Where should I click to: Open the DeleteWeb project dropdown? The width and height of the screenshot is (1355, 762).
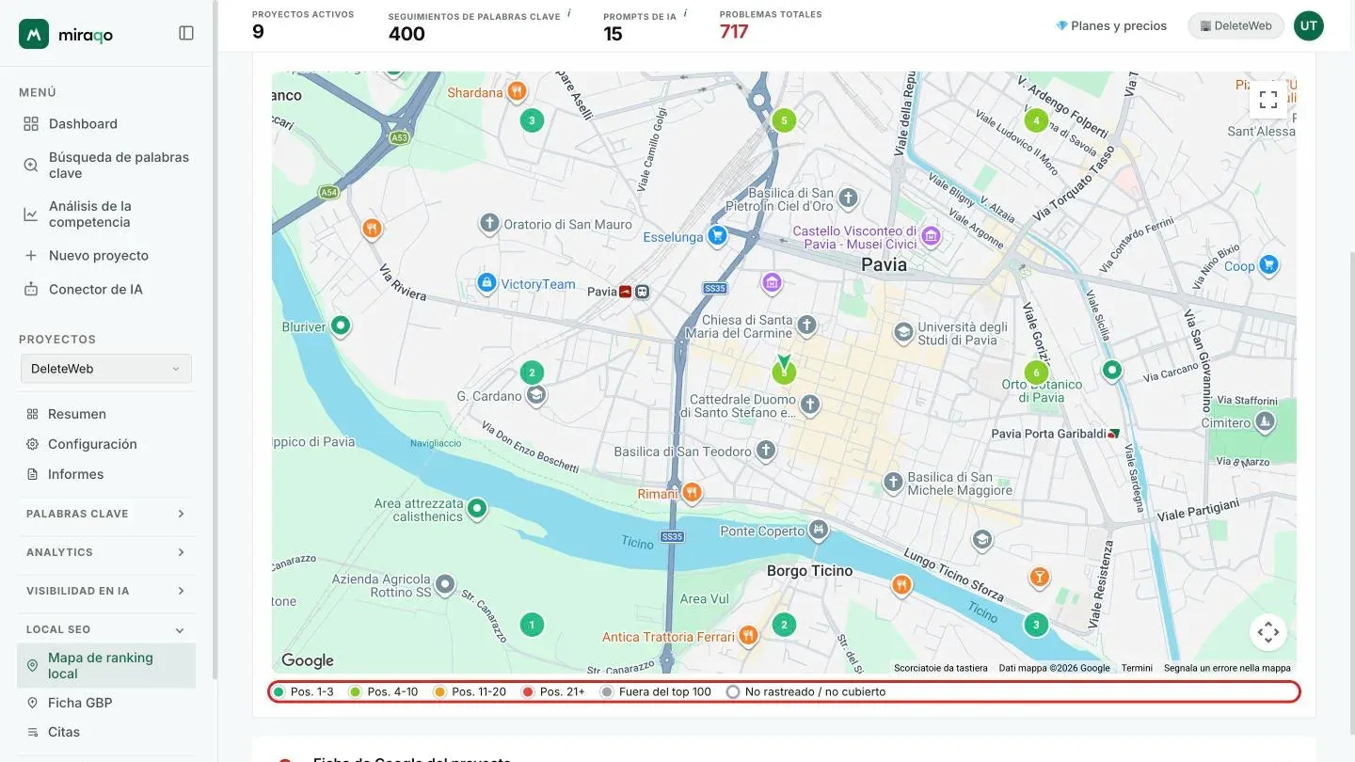coord(106,369)
